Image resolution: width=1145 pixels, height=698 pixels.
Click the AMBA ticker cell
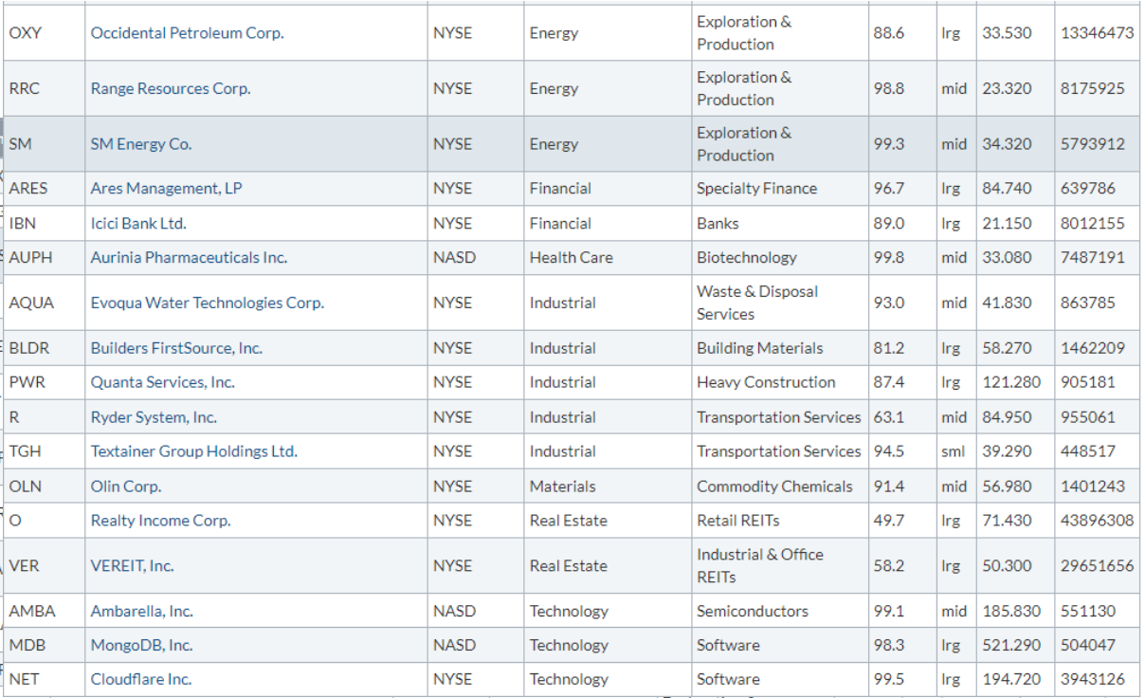tap(44, 612)
